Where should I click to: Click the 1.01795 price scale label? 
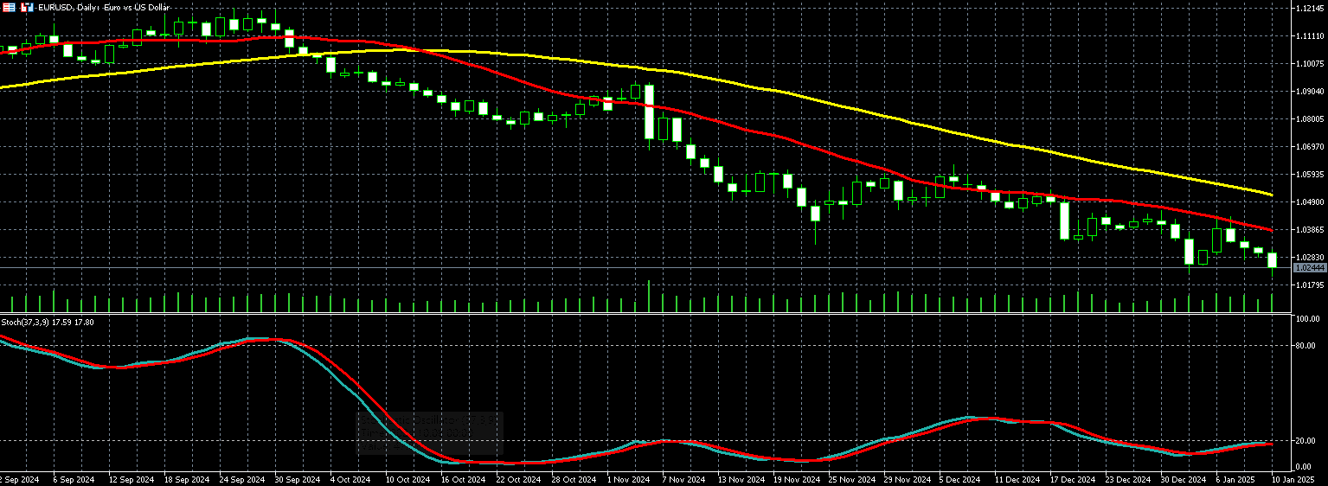tap(1308, 285)
